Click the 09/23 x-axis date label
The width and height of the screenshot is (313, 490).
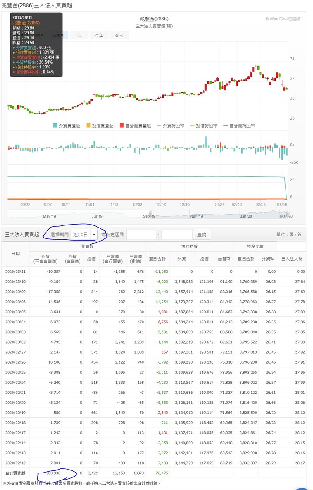[x=26, y=205]
